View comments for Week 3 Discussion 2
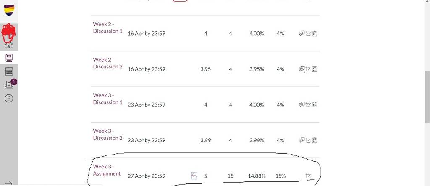This screenshot has width=430, height=186. tap(302, 140)
